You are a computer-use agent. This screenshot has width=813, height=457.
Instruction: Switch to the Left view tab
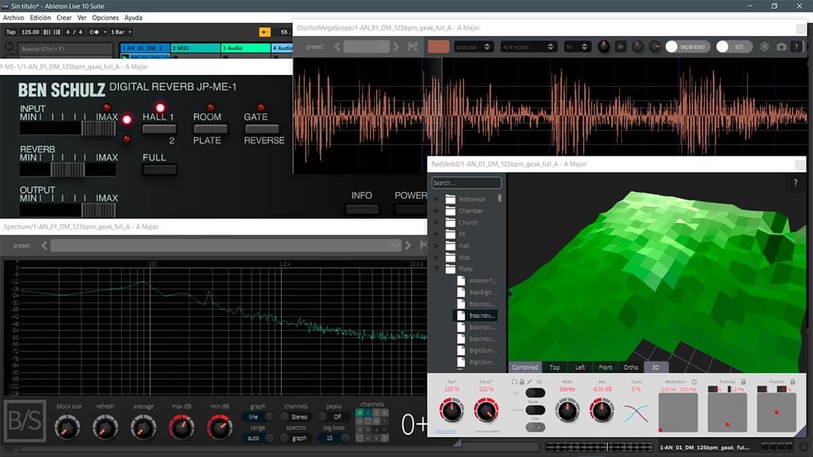tap(580, 367)
